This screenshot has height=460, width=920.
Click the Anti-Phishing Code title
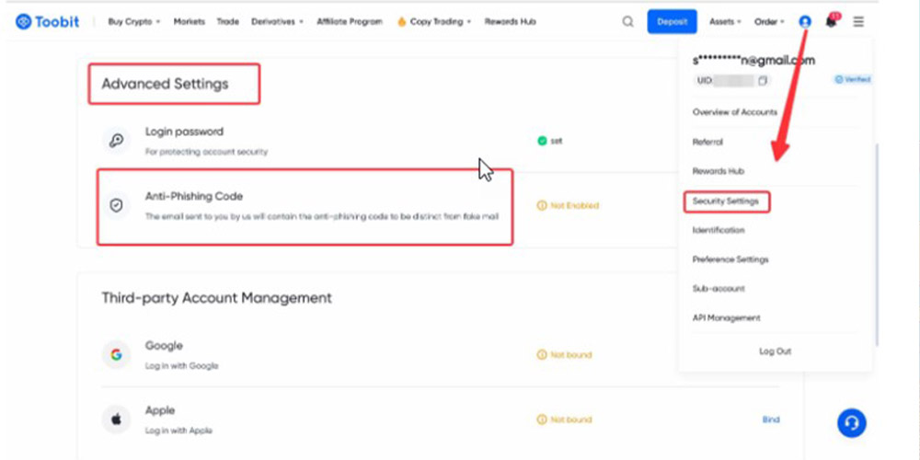coord(194,196)
